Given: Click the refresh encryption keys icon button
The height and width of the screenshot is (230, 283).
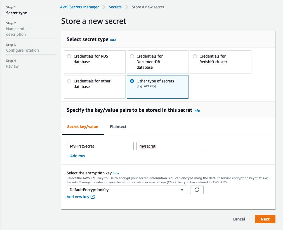Looking at the screenshot, I should tap(197, 190).
